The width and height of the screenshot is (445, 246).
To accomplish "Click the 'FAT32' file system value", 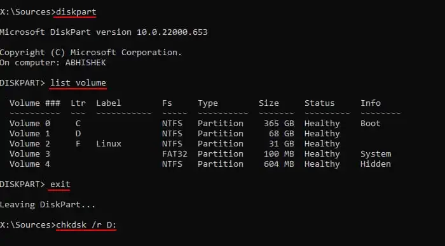I will point(175,154).
